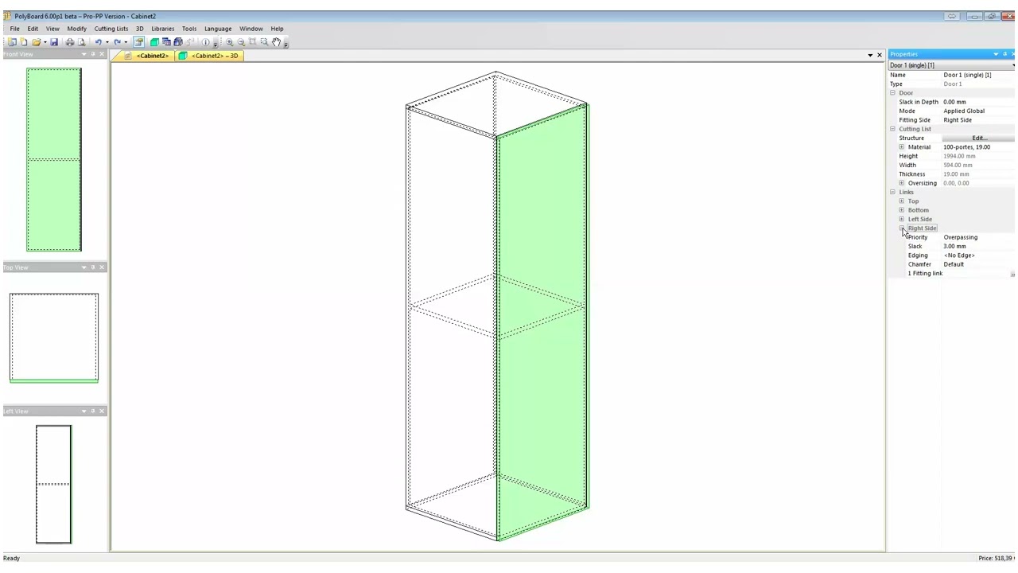Click the New project file icon
Viewport: 1018px width, 573px height.
pyautogui.click(x=23, y=42)
